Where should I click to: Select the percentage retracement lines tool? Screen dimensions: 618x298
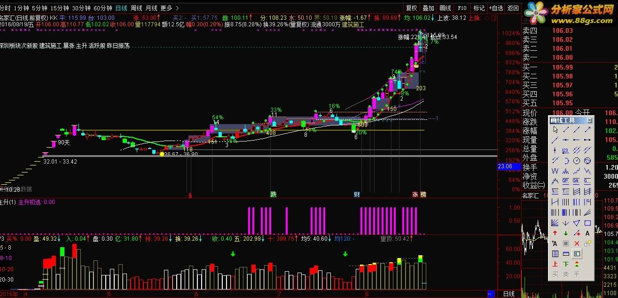[x=555, y=191]
